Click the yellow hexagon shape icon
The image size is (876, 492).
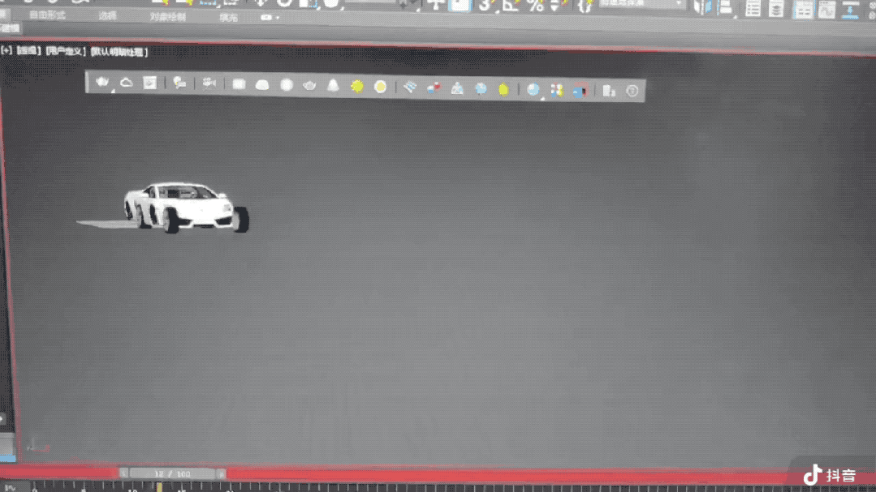503,89
